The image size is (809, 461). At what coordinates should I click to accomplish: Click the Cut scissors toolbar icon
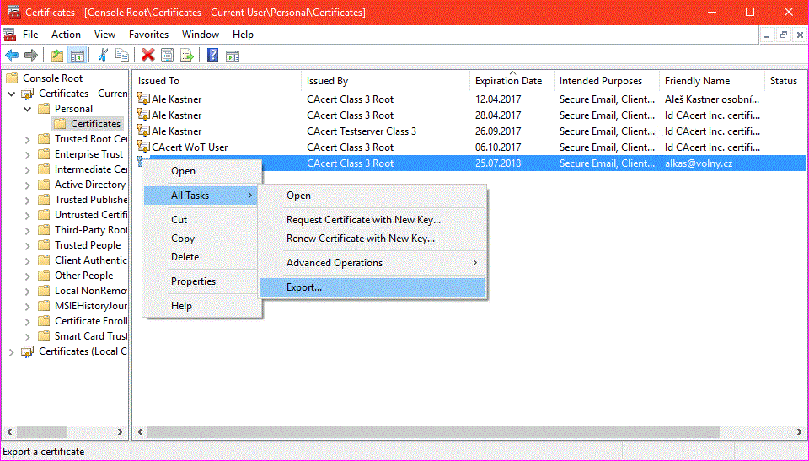(103, 55)
